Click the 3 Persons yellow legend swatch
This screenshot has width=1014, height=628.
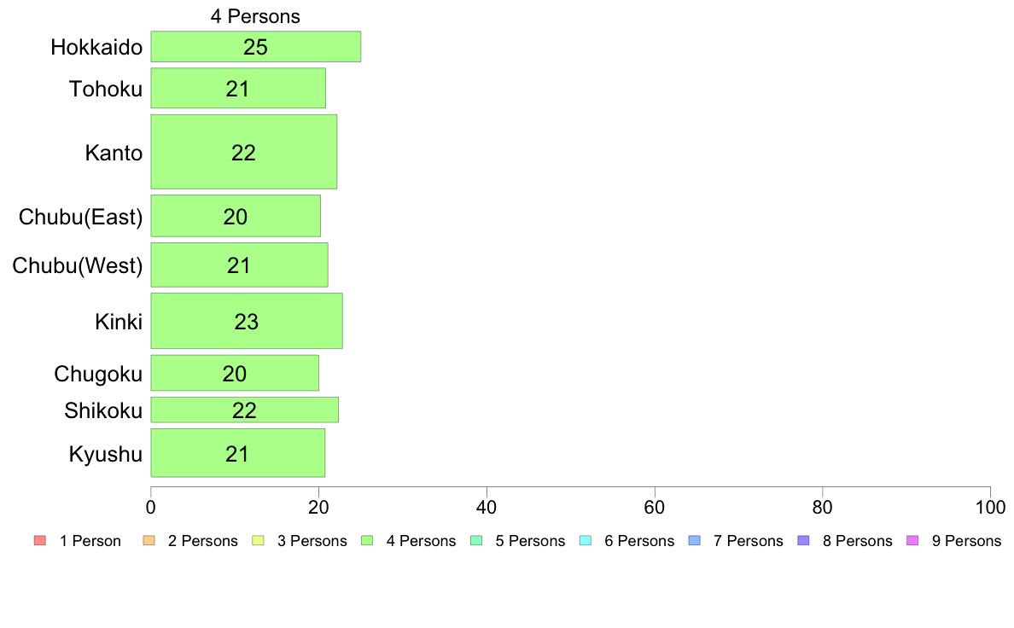pos(258,541)
